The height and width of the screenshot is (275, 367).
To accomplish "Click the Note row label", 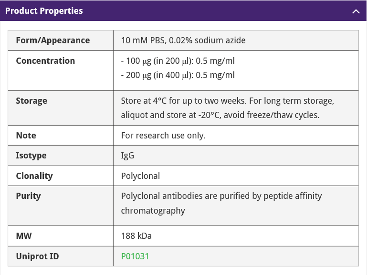I will point(26,136).
